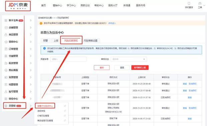Click the 查询 search button
The image size is (207, 126).
(x=101, y=68)
